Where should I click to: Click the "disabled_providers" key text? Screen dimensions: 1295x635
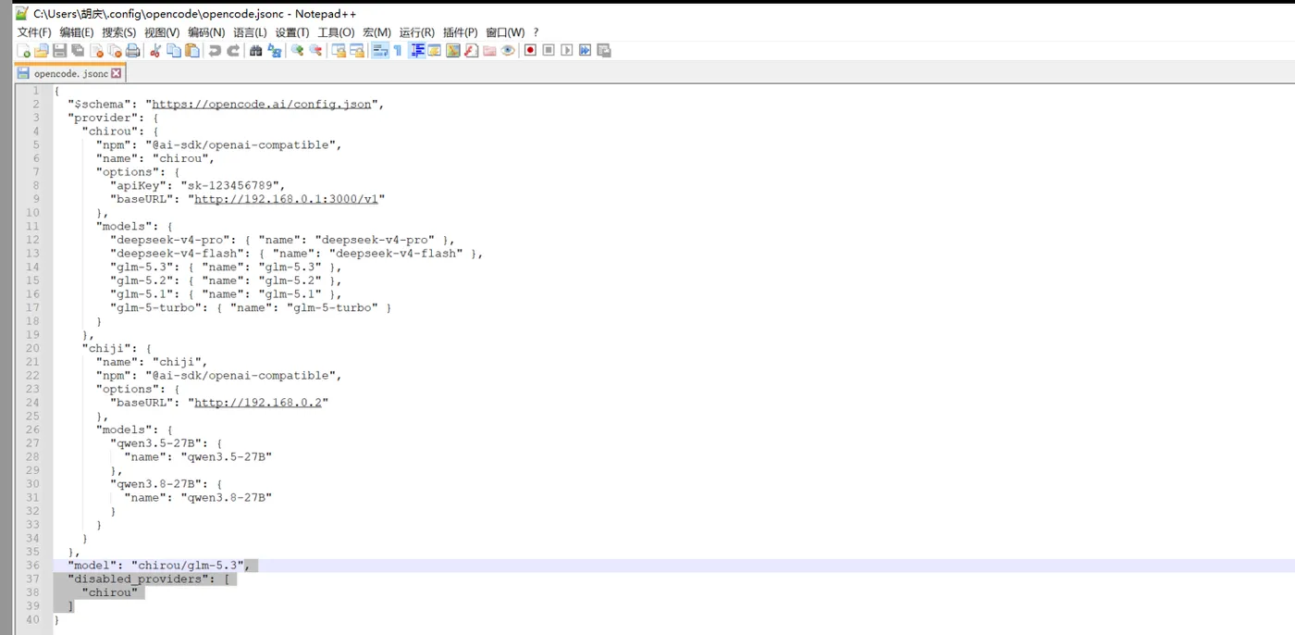138,579
